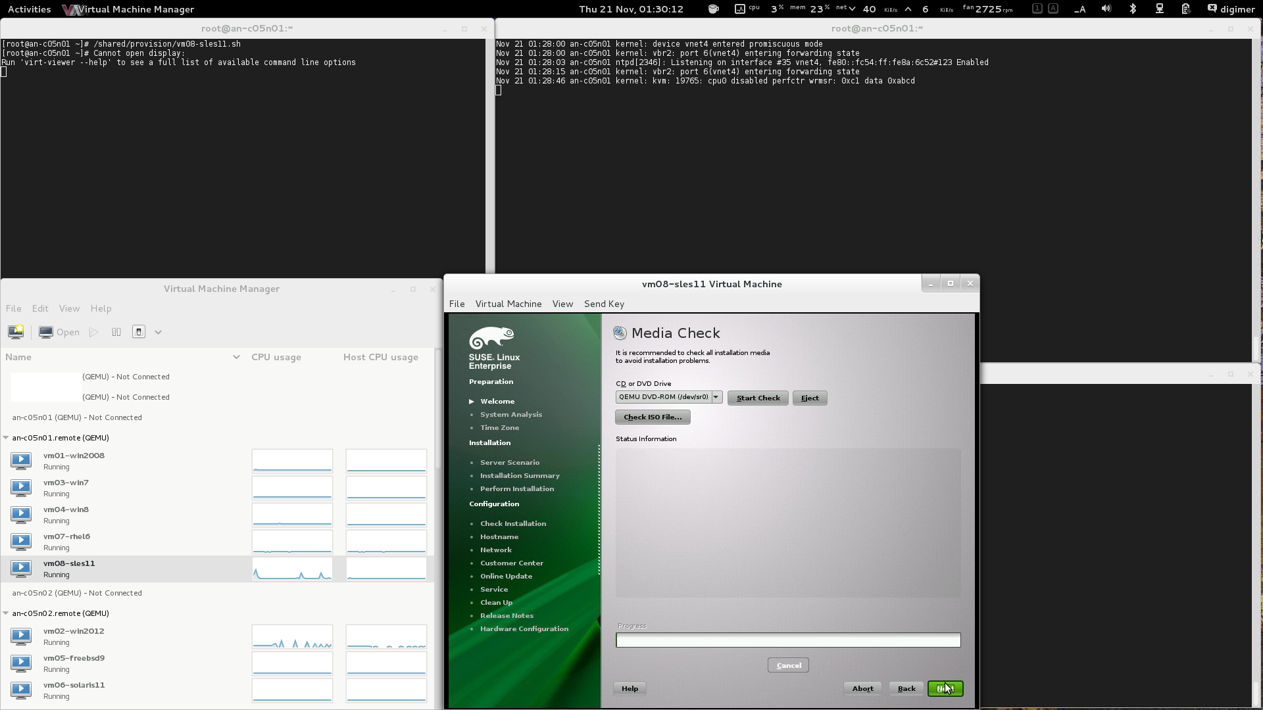Image resolution: width=1263 pixels, height=710 pixels.
Task: Click the clipboard icon in top bar
Action: [x=1186, y=9]
